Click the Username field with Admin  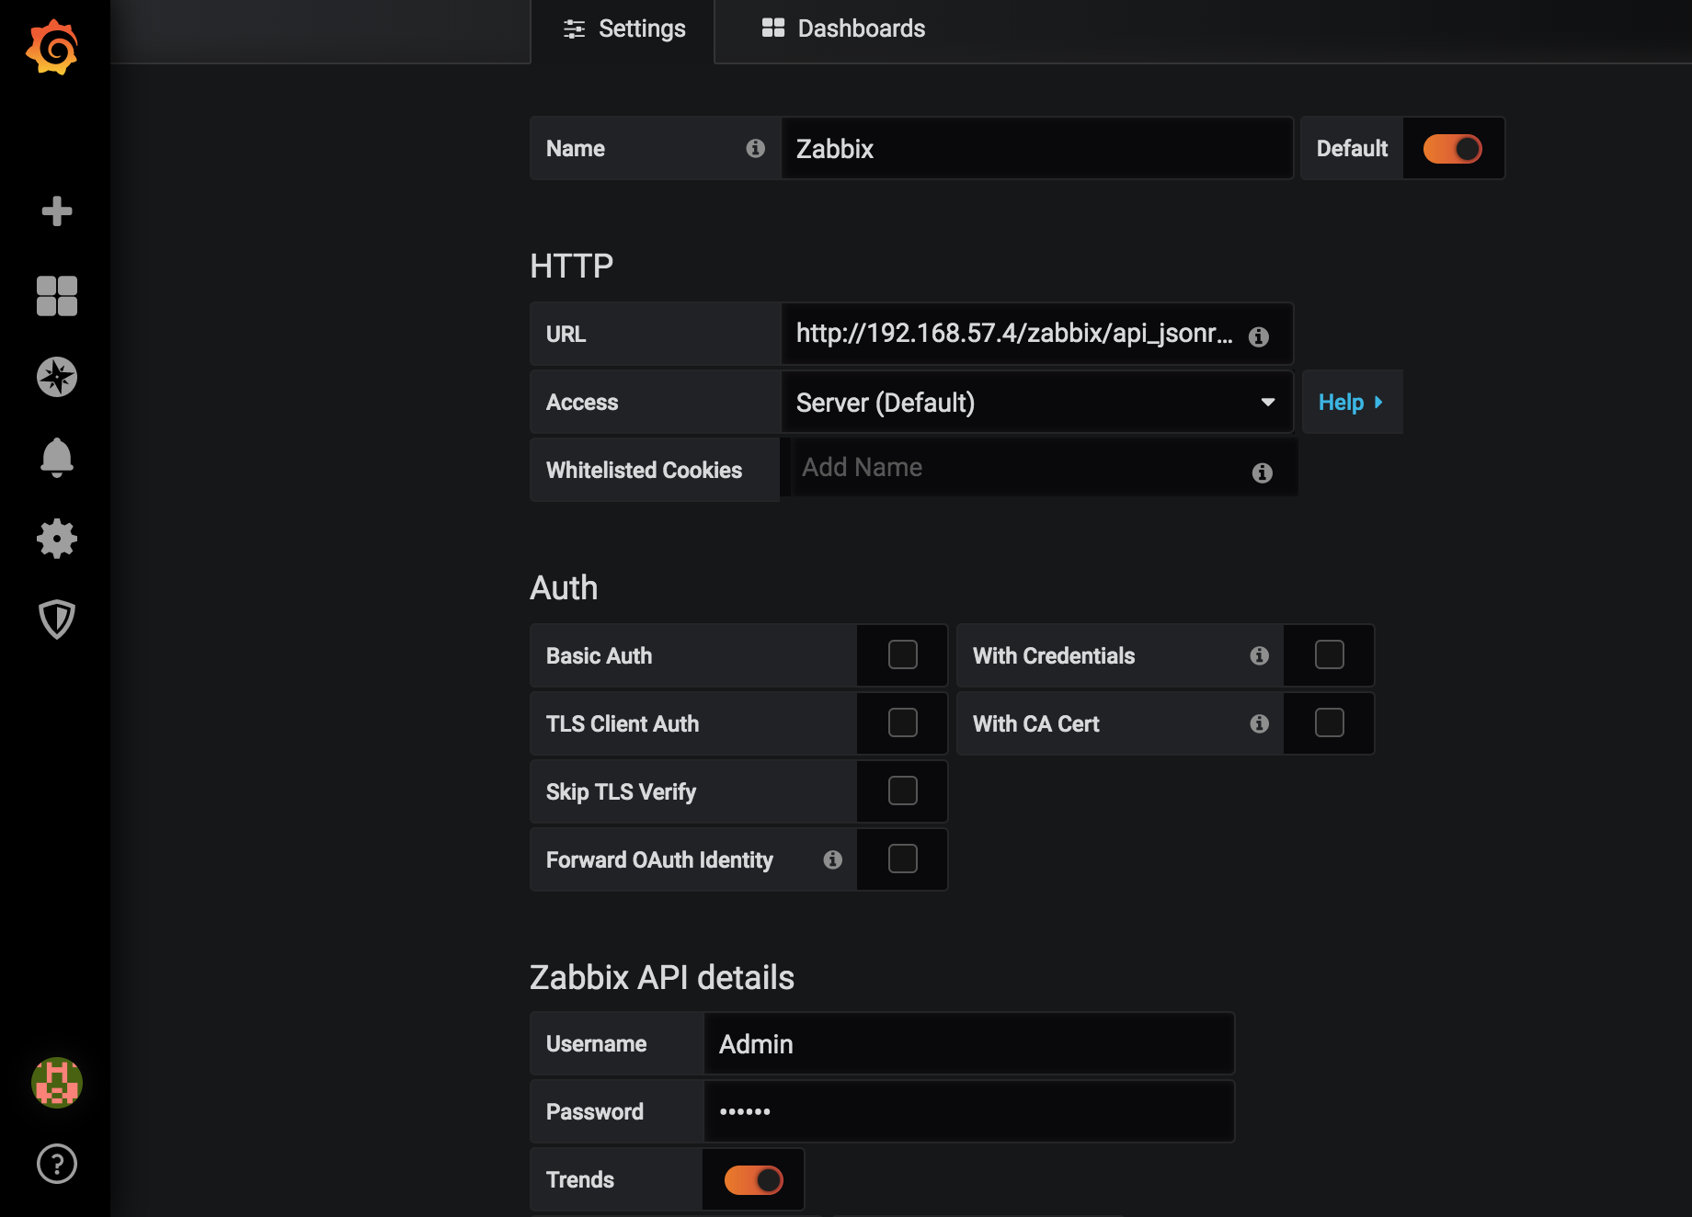968,1044
